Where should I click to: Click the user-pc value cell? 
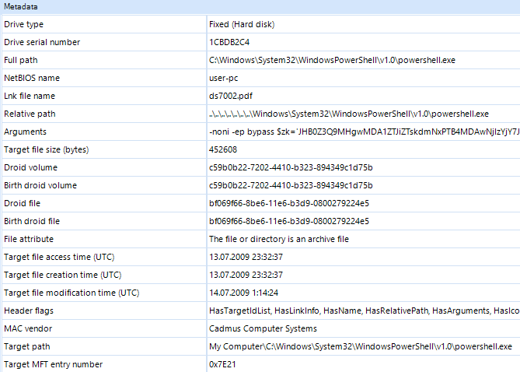pos(364,78)
